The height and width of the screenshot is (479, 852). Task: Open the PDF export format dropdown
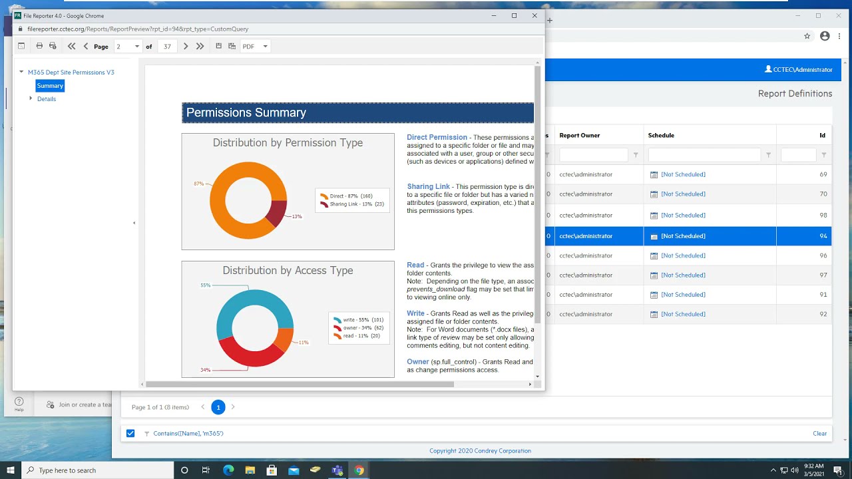coord(265,47)
